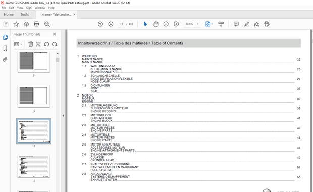Select page 9 thumbnail
The width and height of the screenshot is (313, 192).
[x=33, y=61]
